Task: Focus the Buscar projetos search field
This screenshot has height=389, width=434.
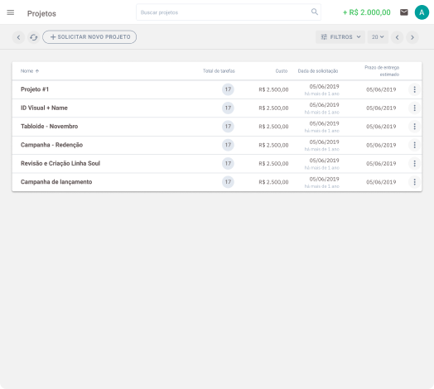Action: [229, 12]
